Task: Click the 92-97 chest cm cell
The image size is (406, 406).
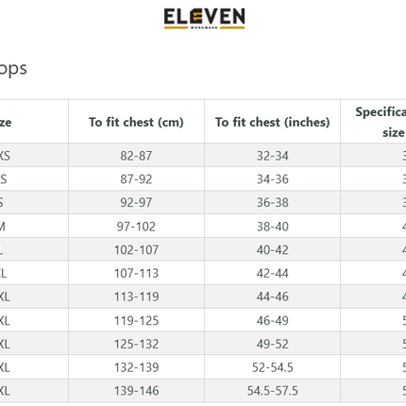Action: pyautogui.click(x=136, y=202)
